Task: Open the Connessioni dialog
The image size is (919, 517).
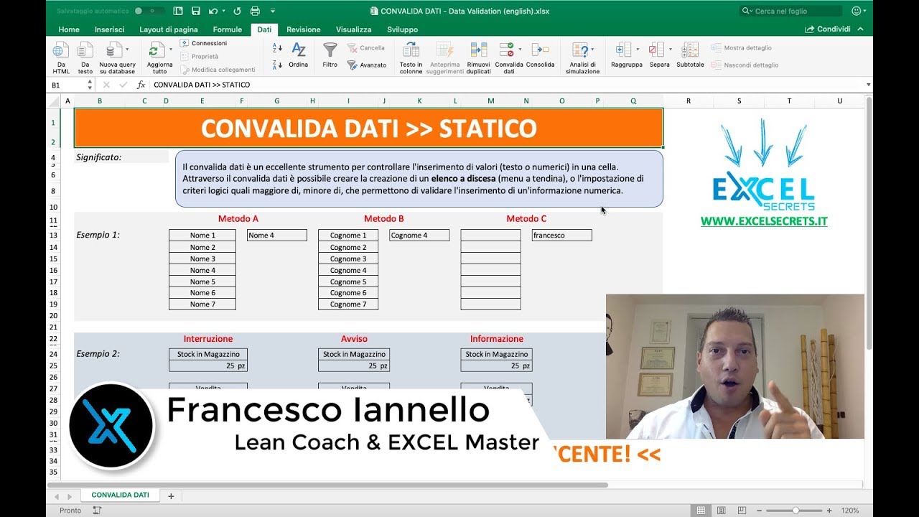Action: [204, 43]
